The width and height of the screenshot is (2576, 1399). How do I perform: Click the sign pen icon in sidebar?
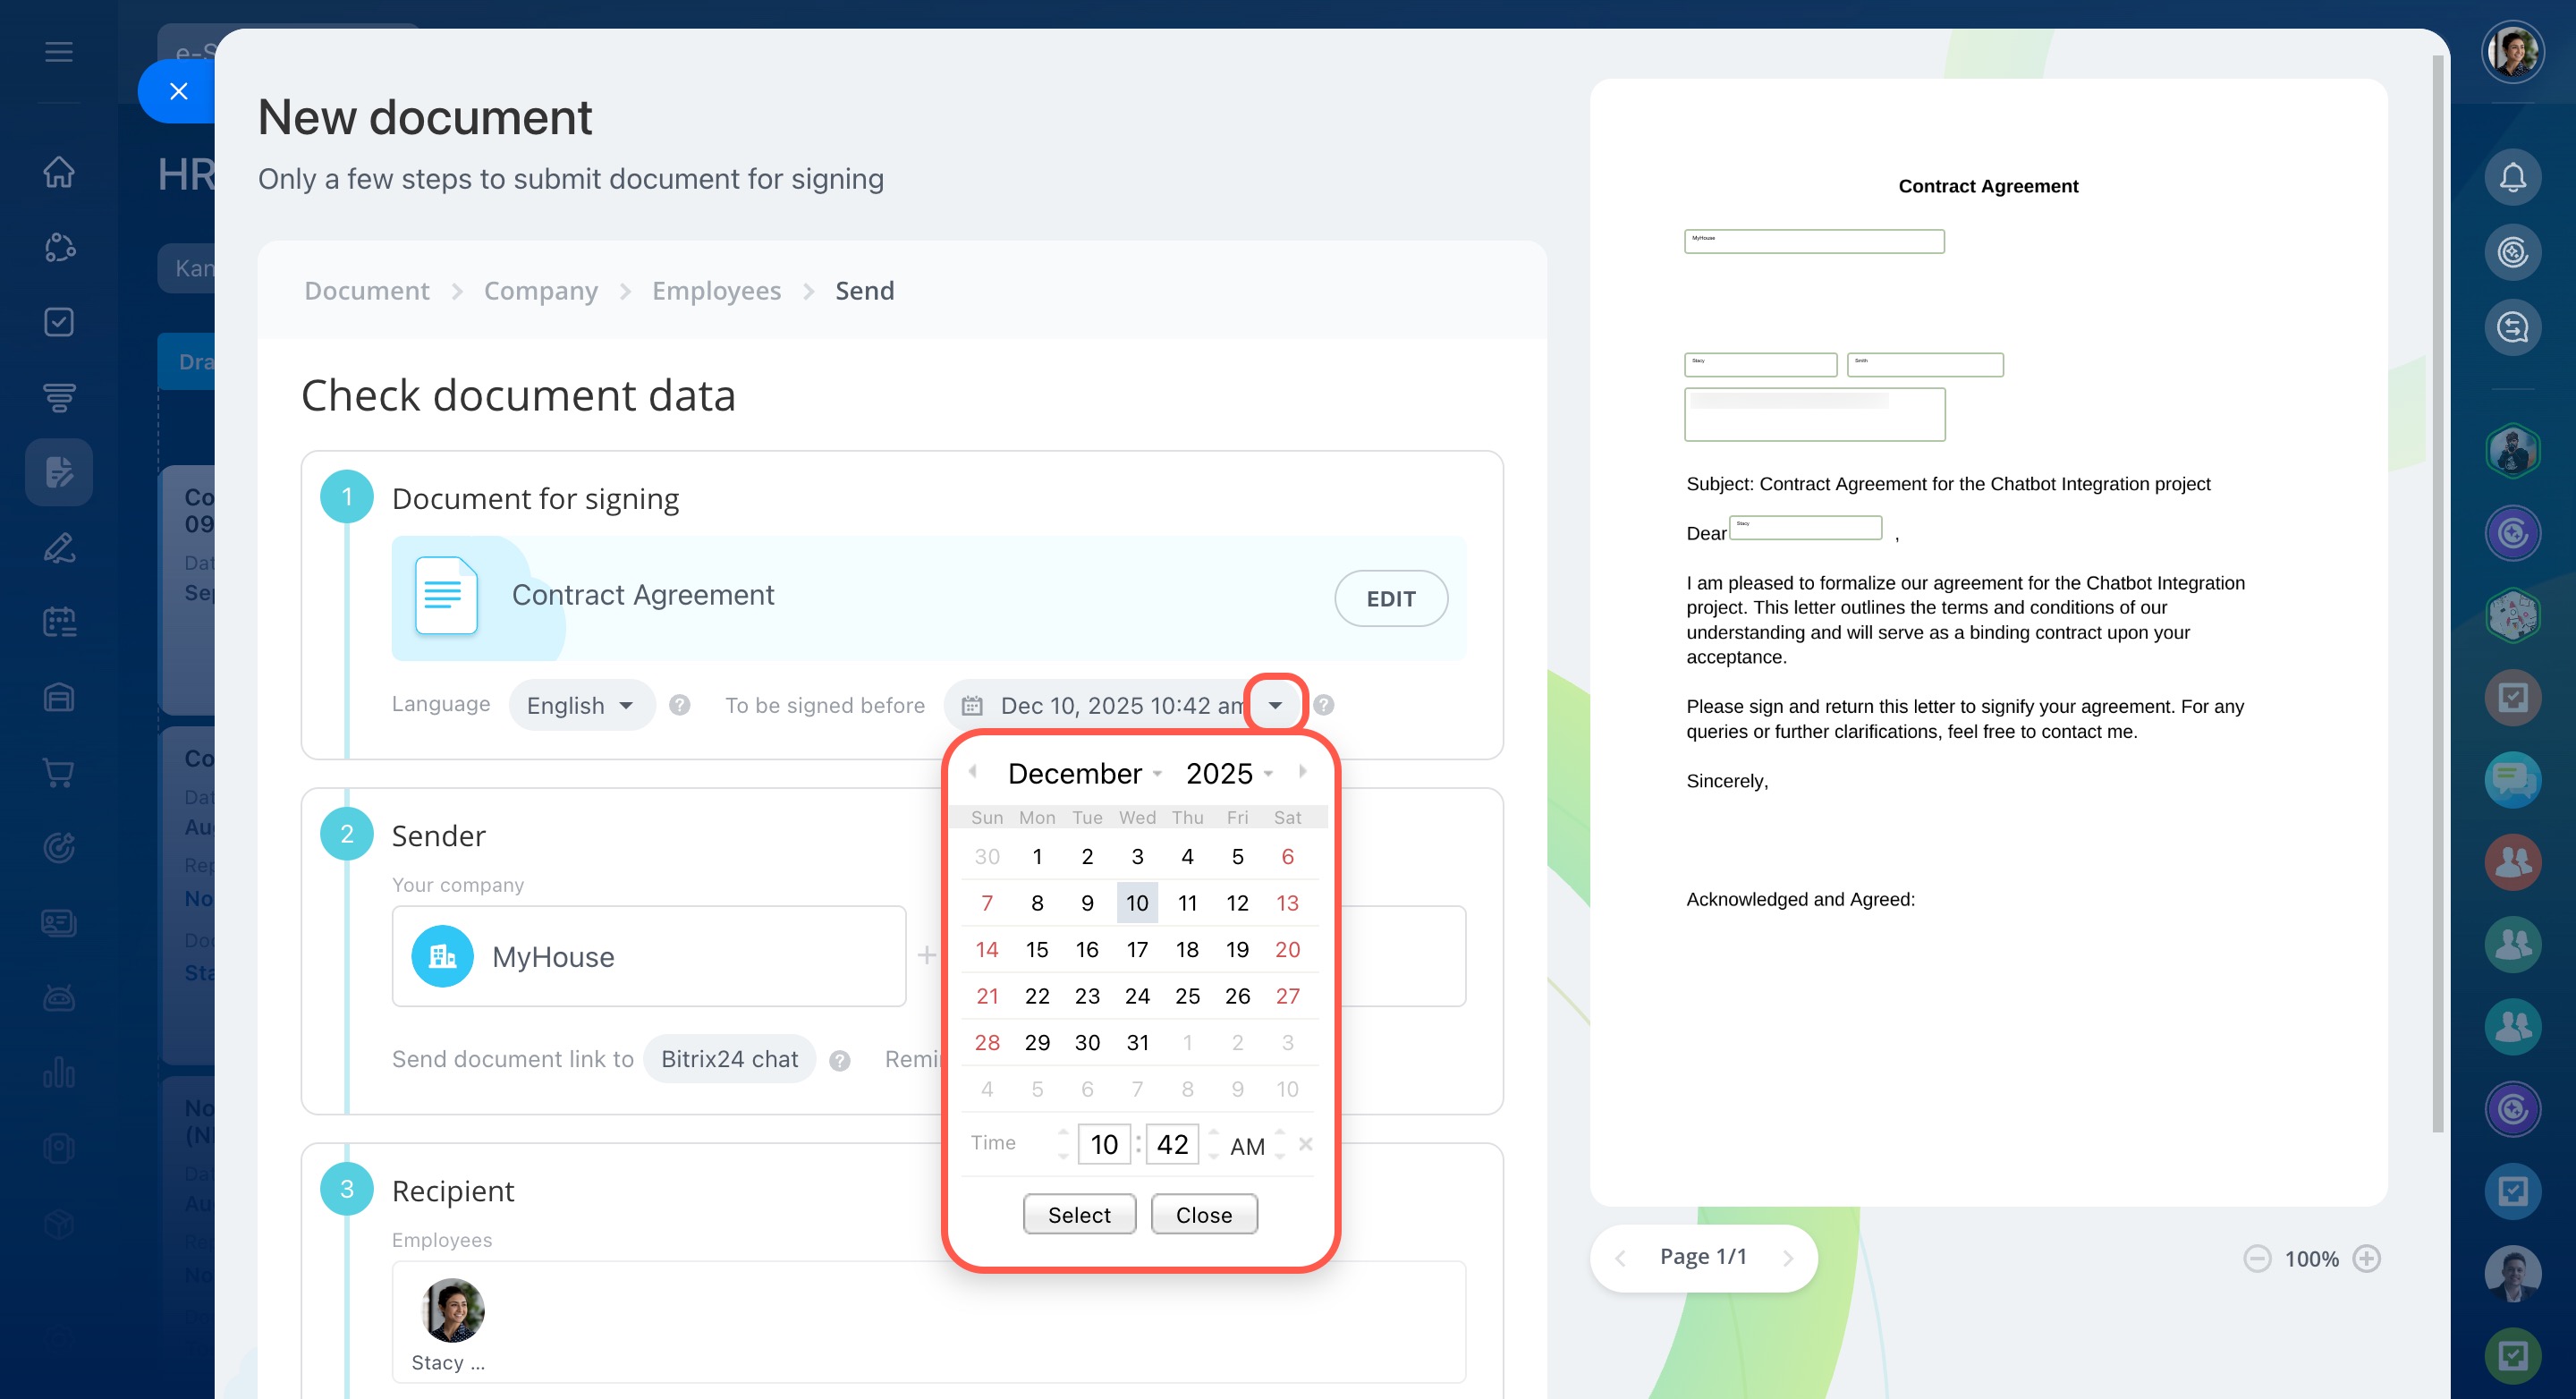(x=59, y=547)
